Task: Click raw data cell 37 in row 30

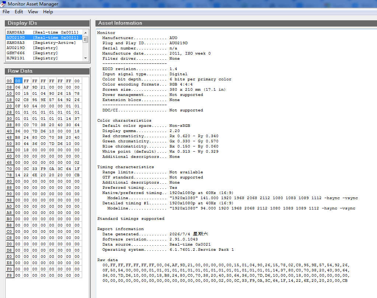Action: (77, 118)
